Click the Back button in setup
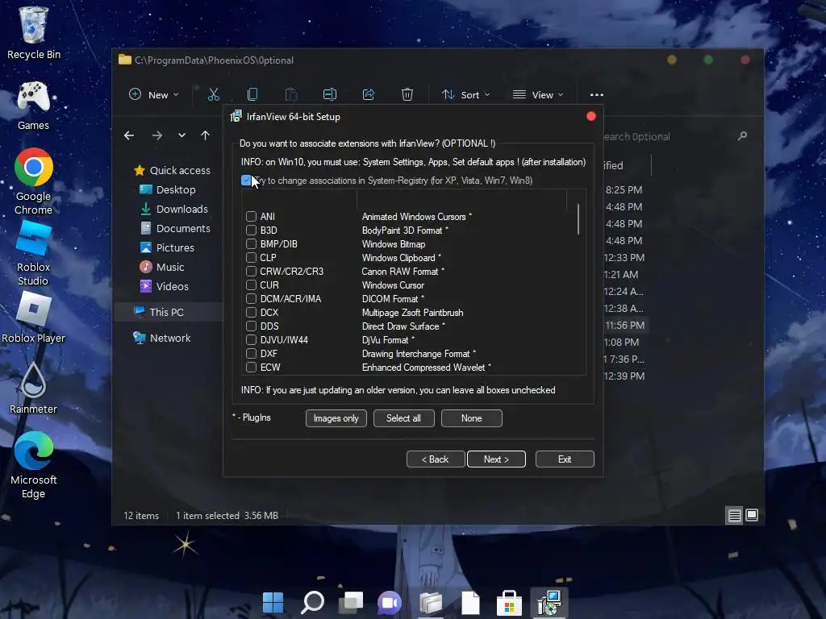 tap(436, 459)
